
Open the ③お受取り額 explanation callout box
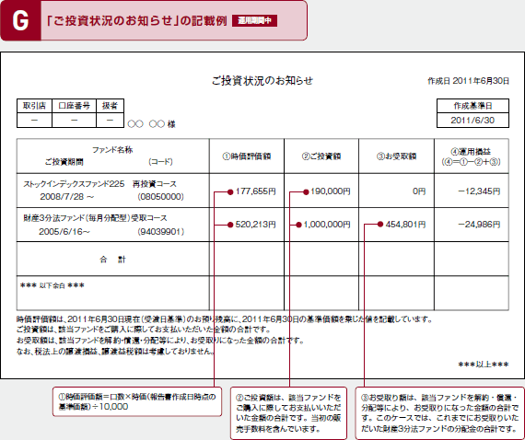click(439, 413)
